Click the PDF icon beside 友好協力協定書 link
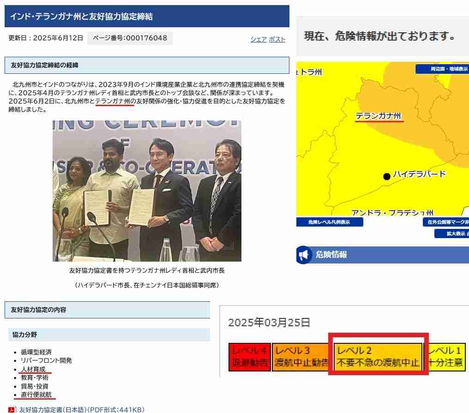 tap(12, 409)
